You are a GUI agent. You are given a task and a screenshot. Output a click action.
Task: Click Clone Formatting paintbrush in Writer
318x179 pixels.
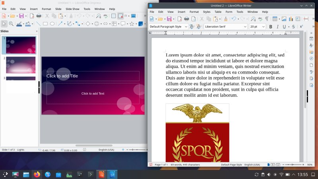point(225,19)
